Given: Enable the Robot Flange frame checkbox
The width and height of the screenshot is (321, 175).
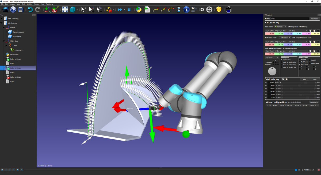Looking at the screenshot, I should (x=310, y=63).
